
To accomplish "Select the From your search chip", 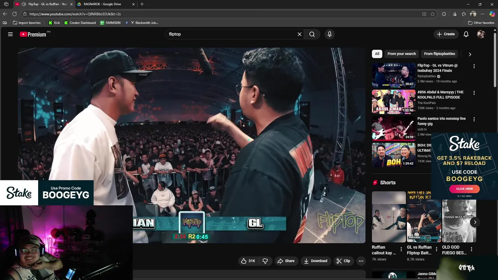I will 402,54.
